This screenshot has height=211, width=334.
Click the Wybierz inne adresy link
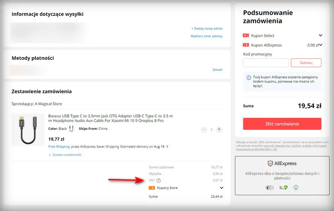pos(206,36)
